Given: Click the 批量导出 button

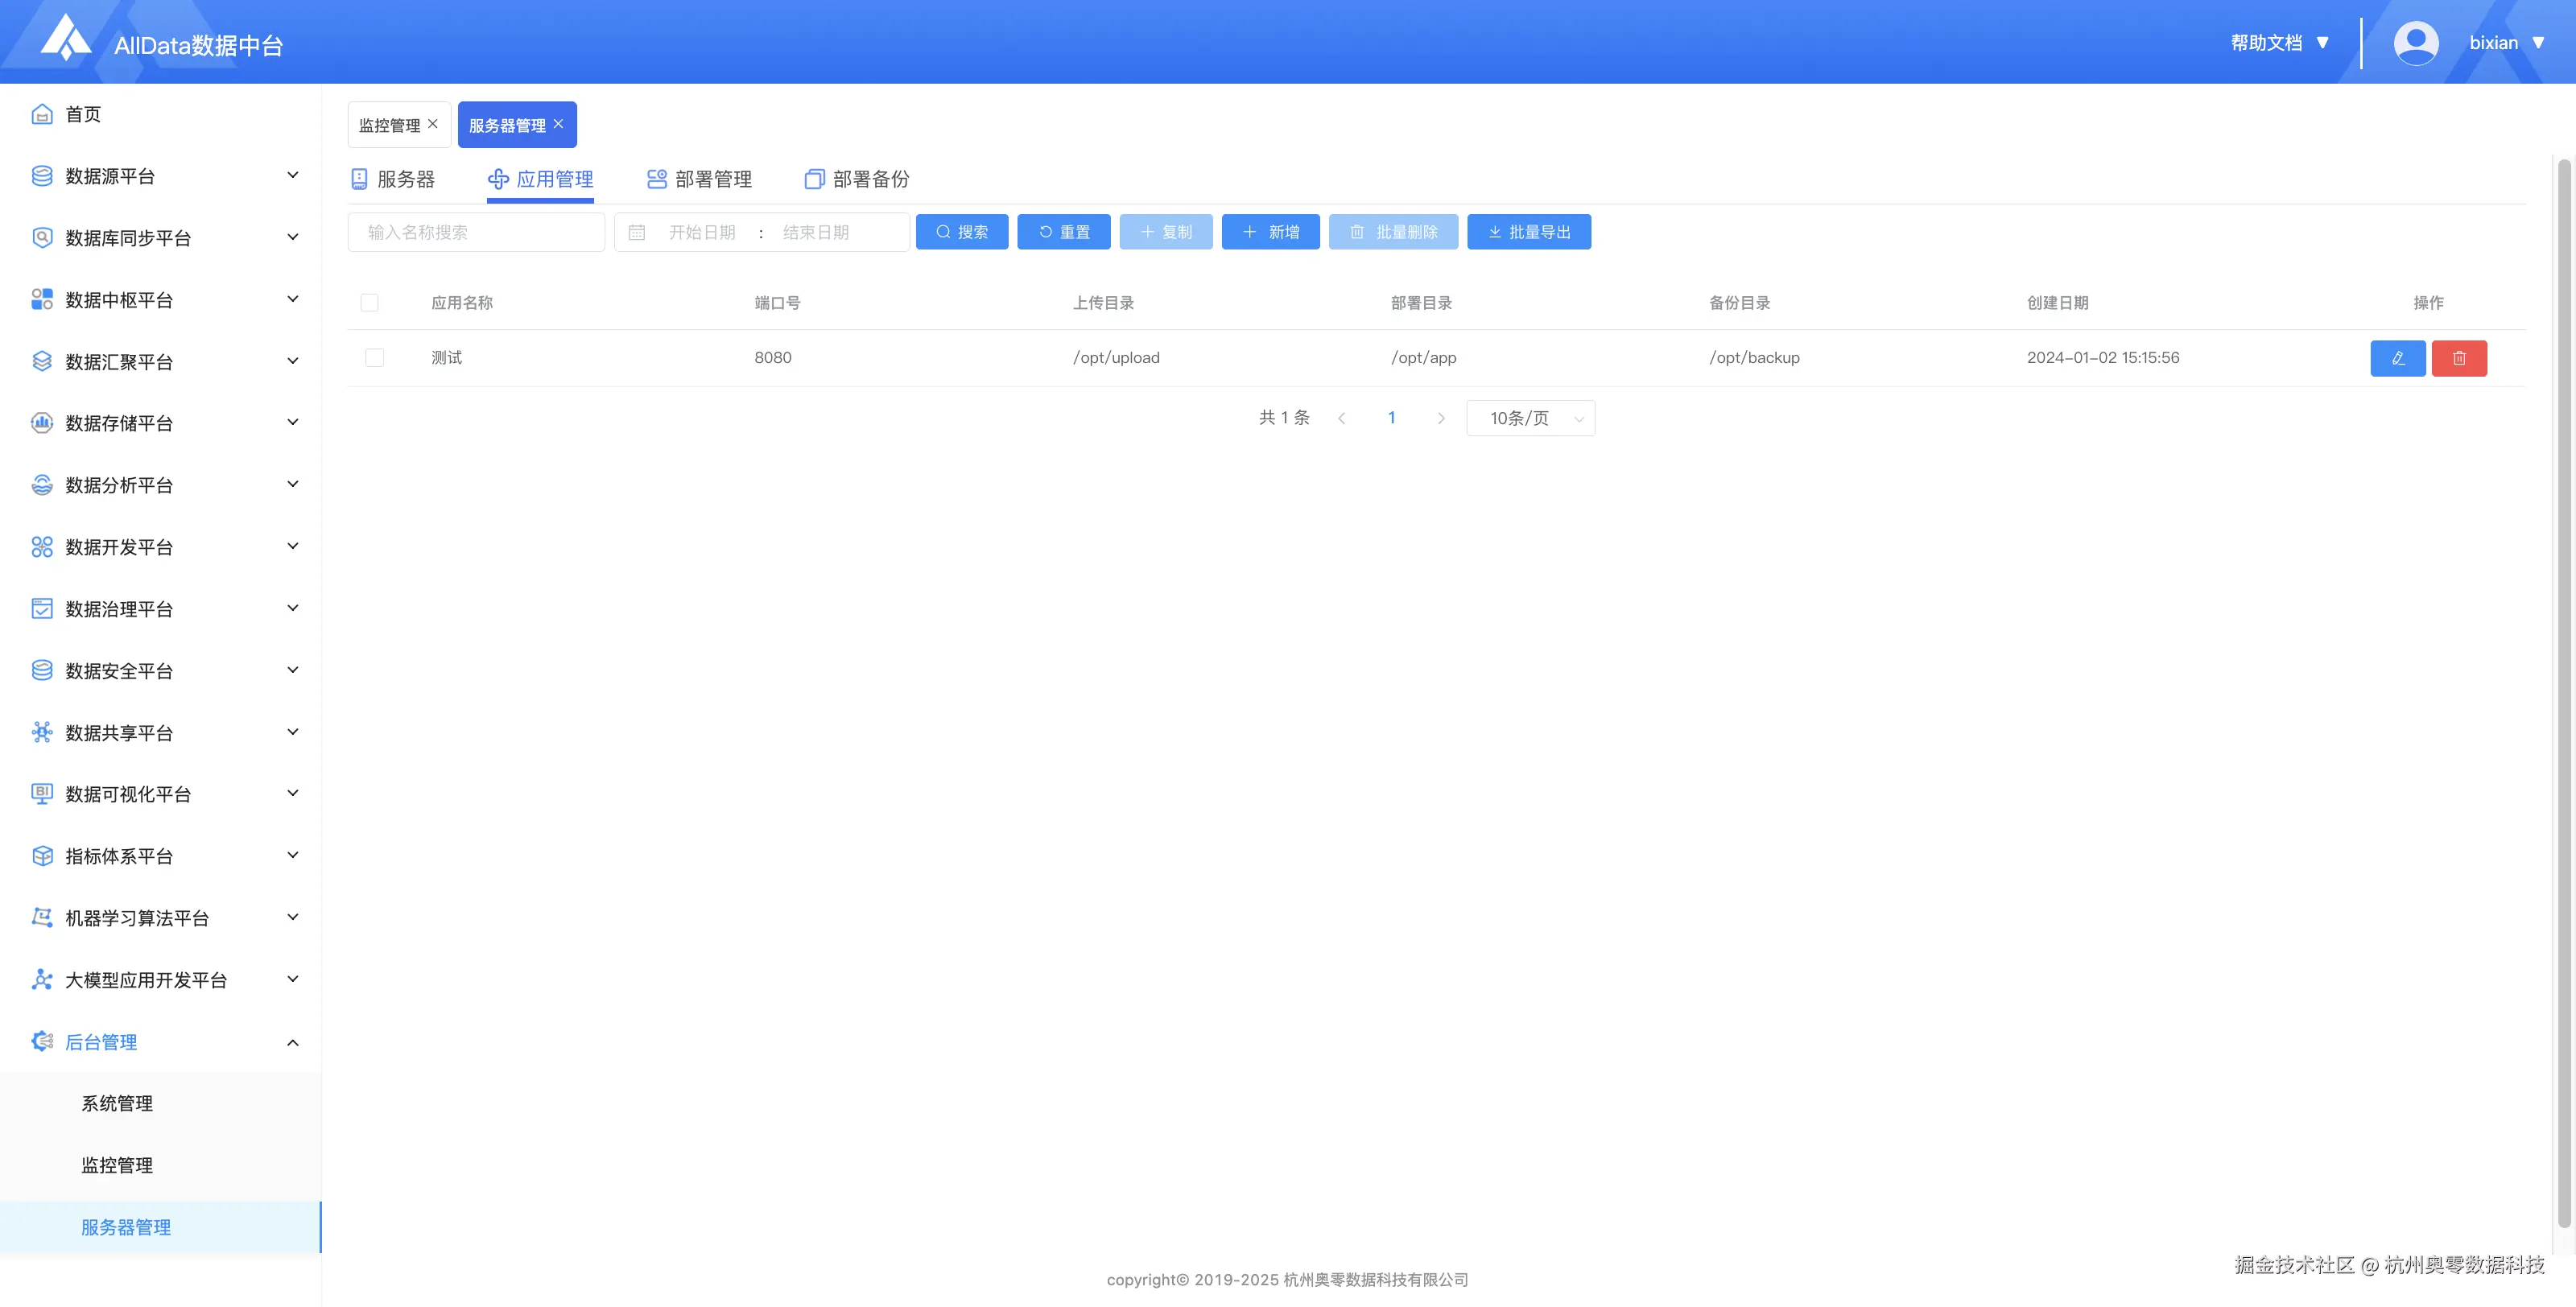Looking at the screenshot, I should (x=1529, y=231).
